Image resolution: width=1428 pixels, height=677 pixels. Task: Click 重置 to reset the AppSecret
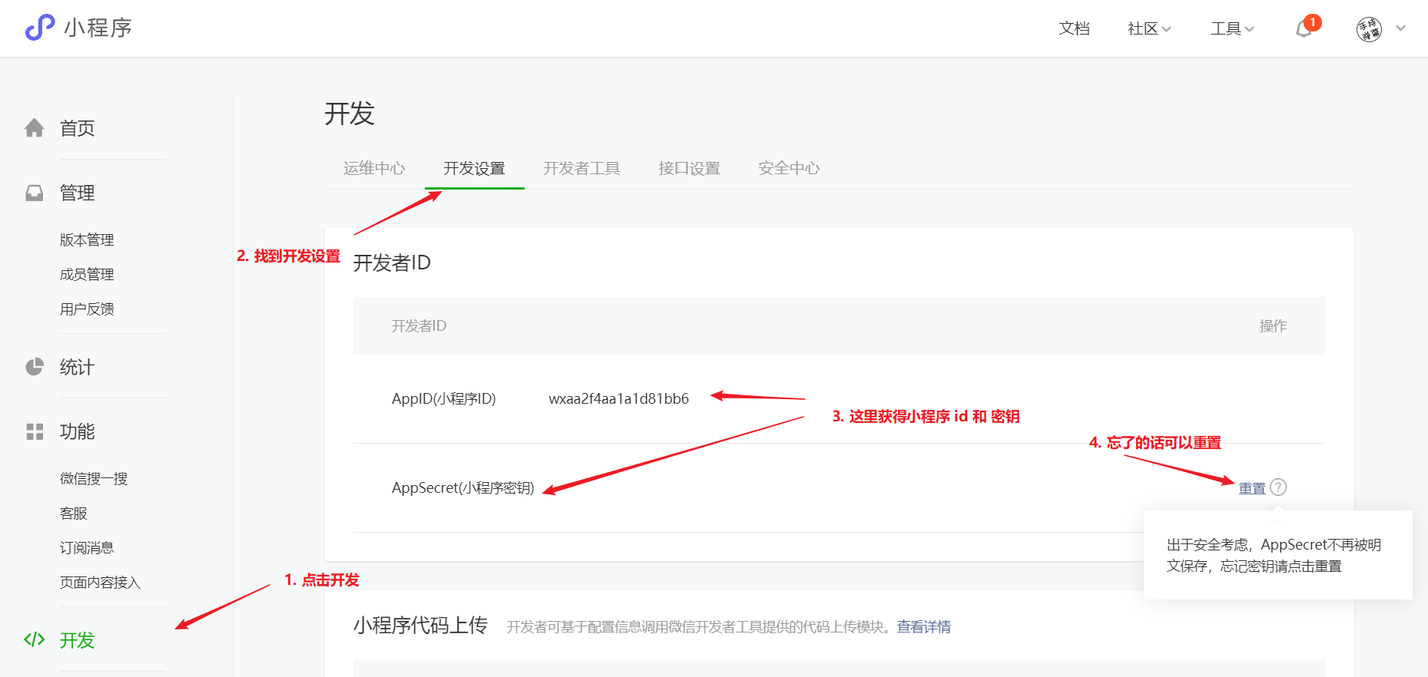(1252, 488)
